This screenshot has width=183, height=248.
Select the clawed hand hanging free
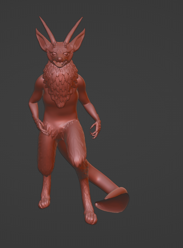[x=95, y=129]
